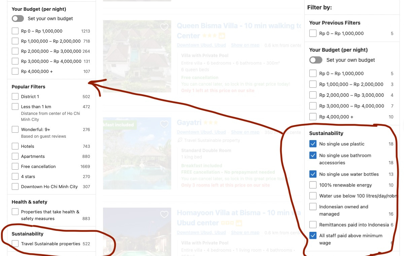Select the District 1 filter checkbox
Image resolution: width=404 pixels, height=256 pixels.
pyautogui.click(x=15, y=96)
